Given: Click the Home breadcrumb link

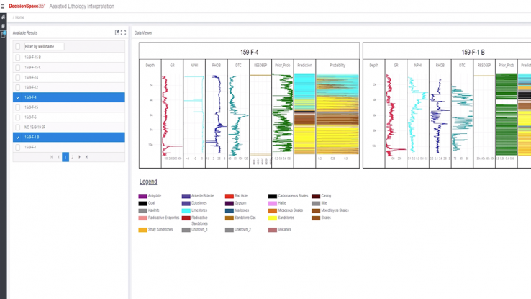Looking at the screenshot, I should point(19,17).
